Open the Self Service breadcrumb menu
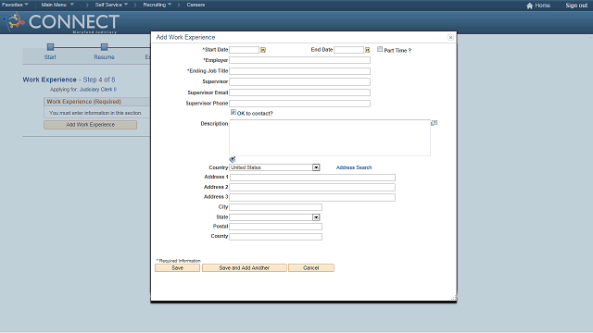The image size is (593, 333). point(111,5)
